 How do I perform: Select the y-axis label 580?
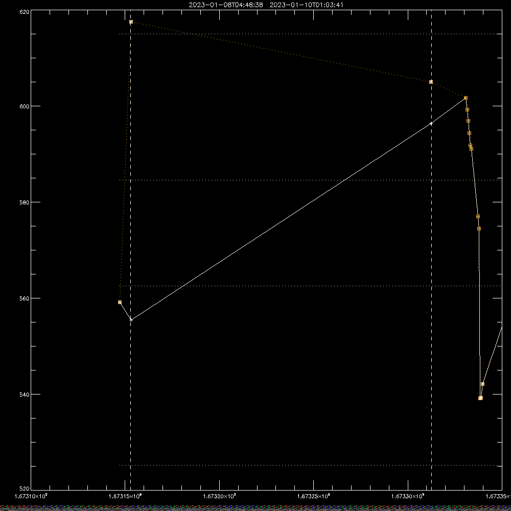pyautogui.click(x=25, y=202)
